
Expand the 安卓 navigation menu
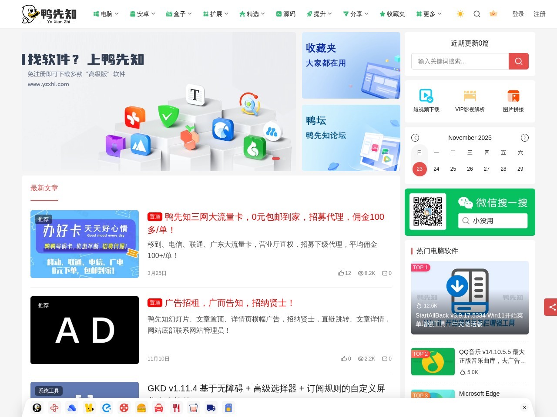(142, 13)
